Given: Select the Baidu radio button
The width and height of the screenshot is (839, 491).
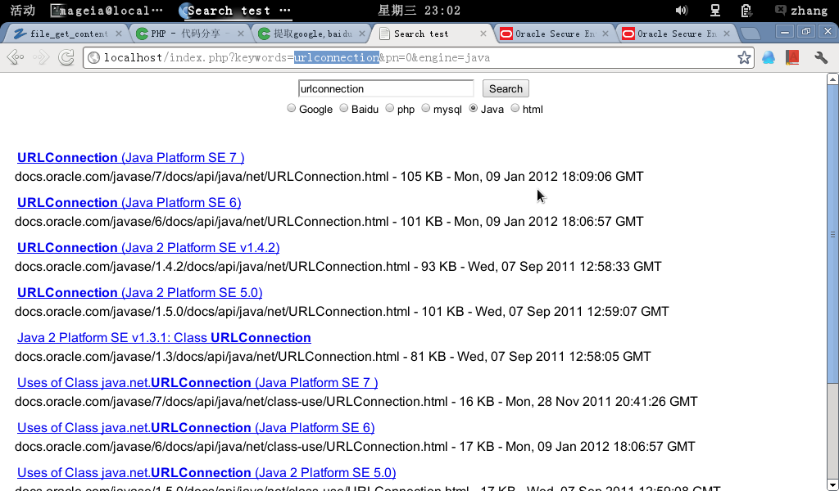Looking at the screenshot, I should pos(344,109).
